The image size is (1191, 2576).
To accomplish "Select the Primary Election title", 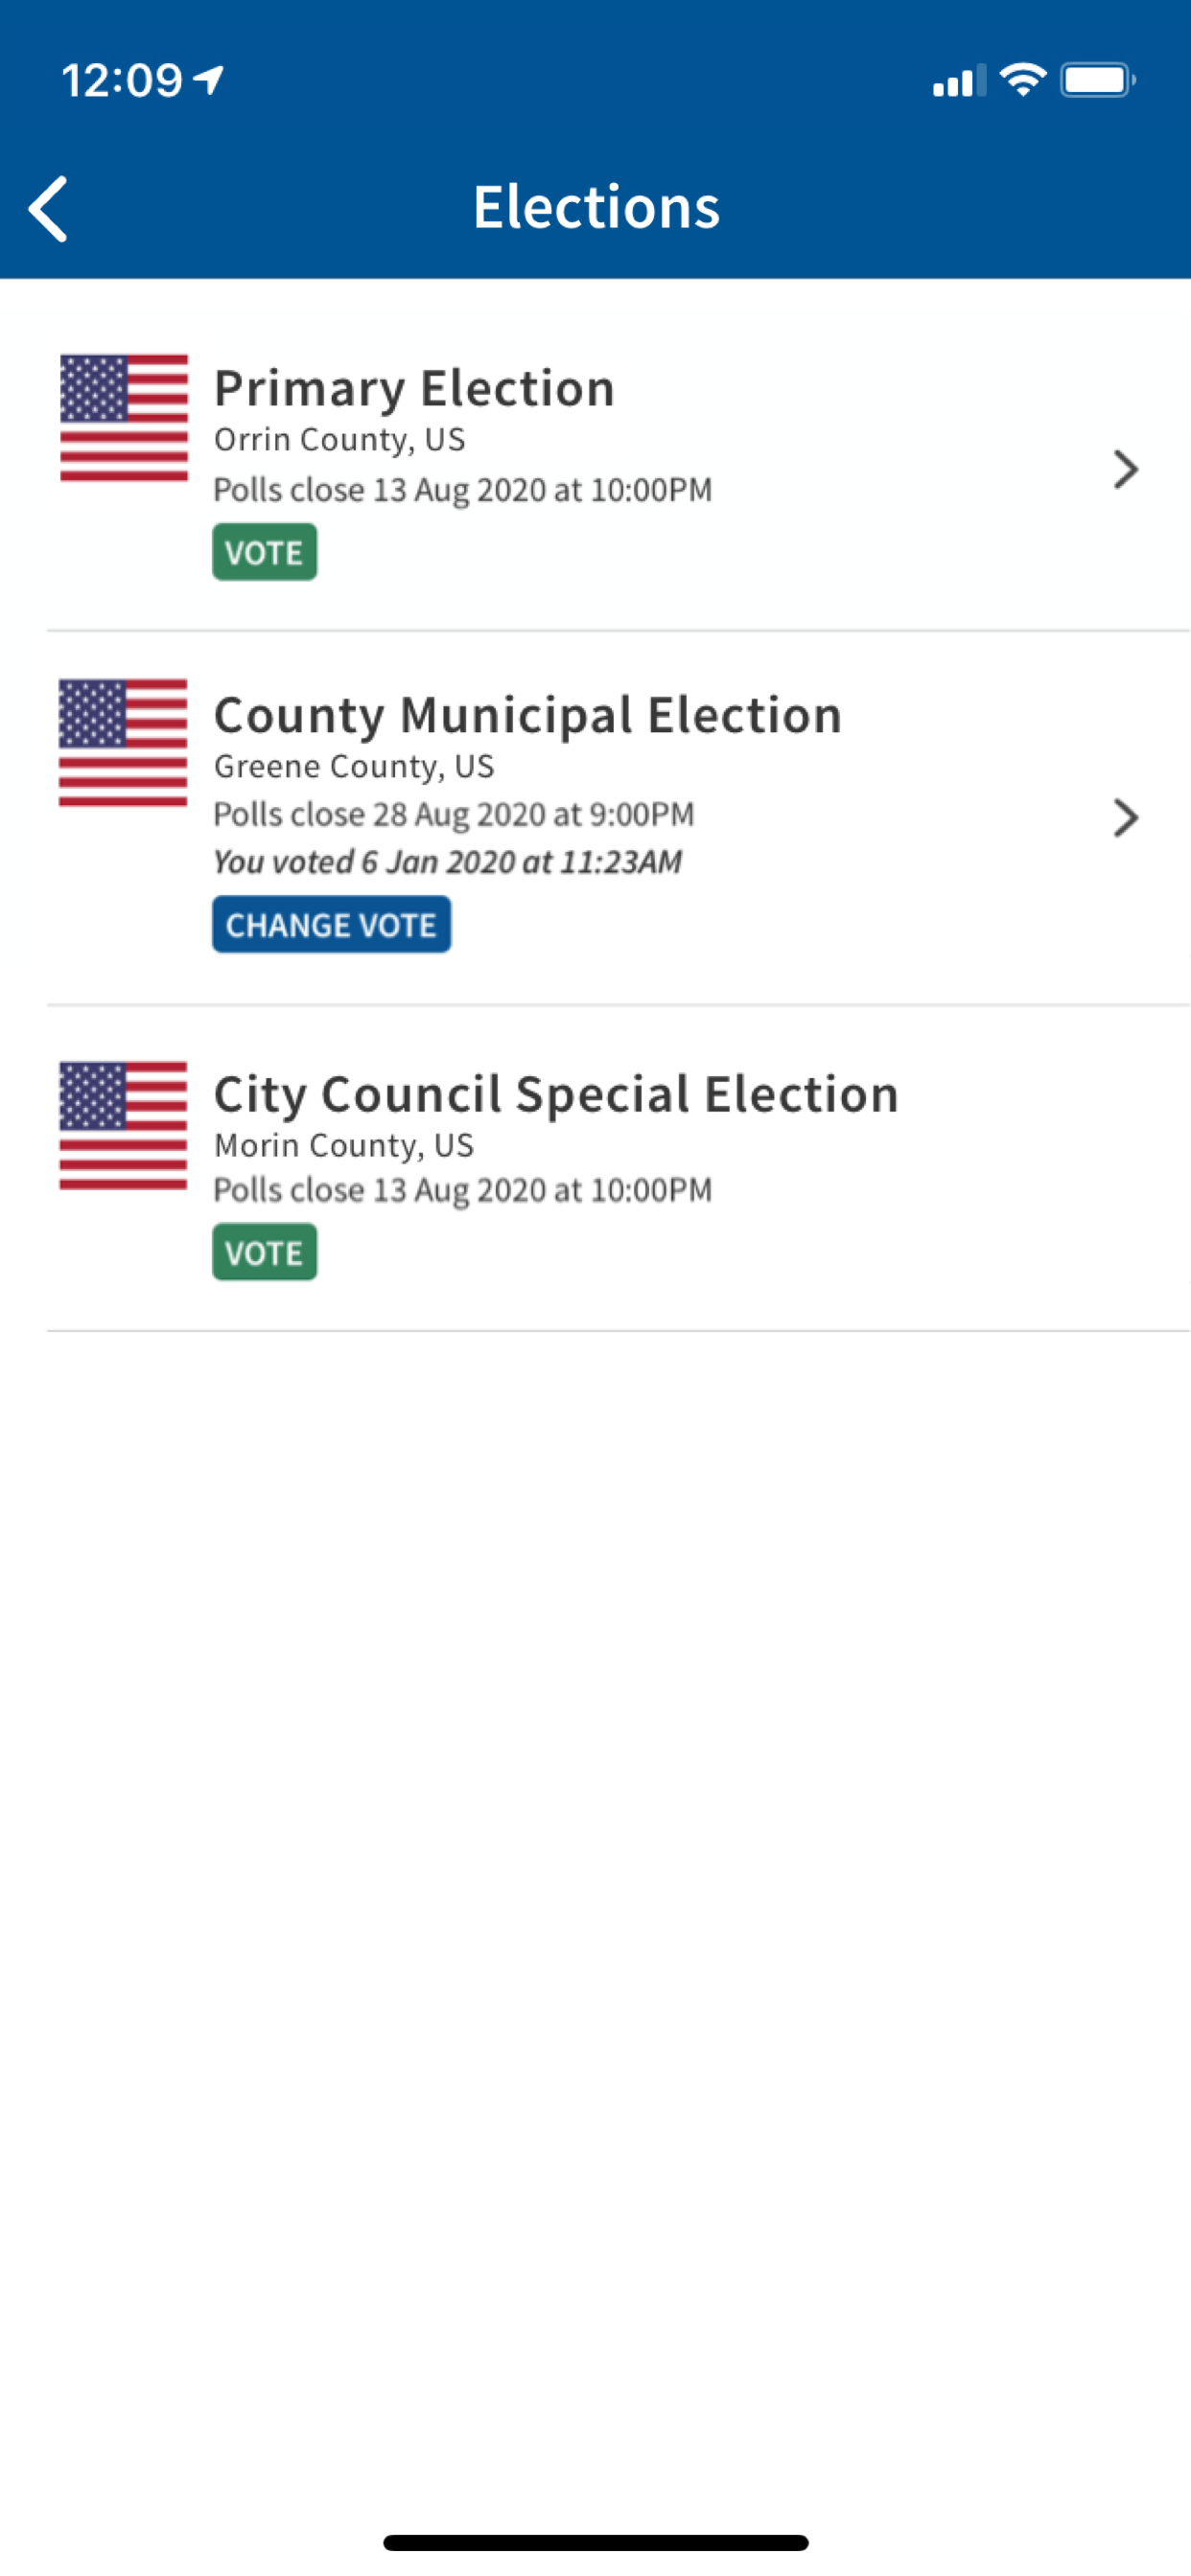I will pos(414,388).
